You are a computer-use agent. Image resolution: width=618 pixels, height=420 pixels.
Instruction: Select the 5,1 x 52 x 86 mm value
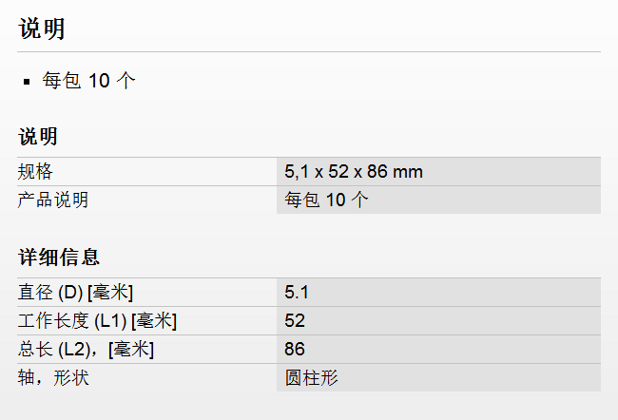[x=354, y=172]
